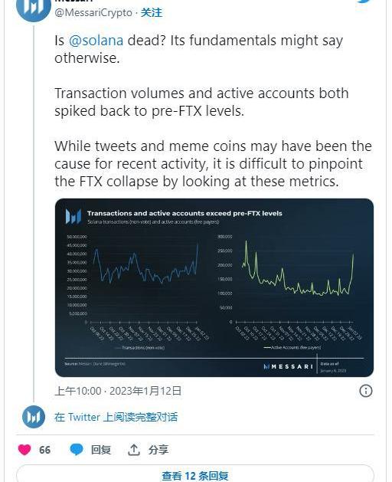Click the Messari logo inside the chart header
Image resolution: width=392 pixels, height=482 pixels.
73,216
